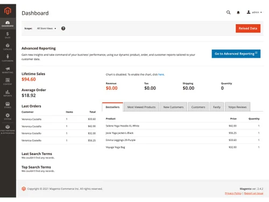Click the Last Search Terms heading
Viewport: 269px width, 202px height.
point(37,154)
